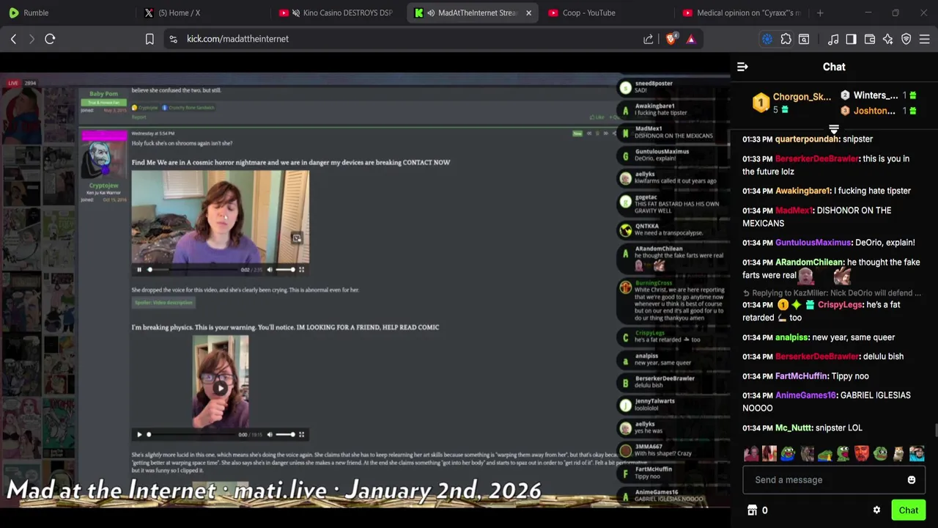
Task: Adjust first forum video volume slider
Action: pyautogui.click(x=285, y=270)
